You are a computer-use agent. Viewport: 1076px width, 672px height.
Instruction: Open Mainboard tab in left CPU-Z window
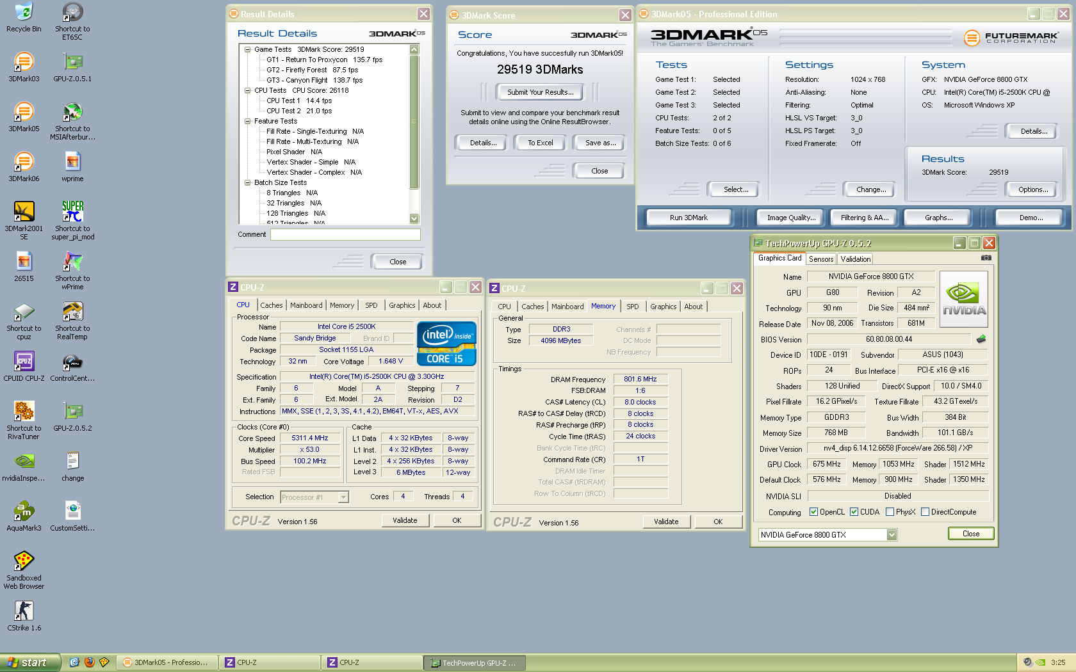pos(306,305)
